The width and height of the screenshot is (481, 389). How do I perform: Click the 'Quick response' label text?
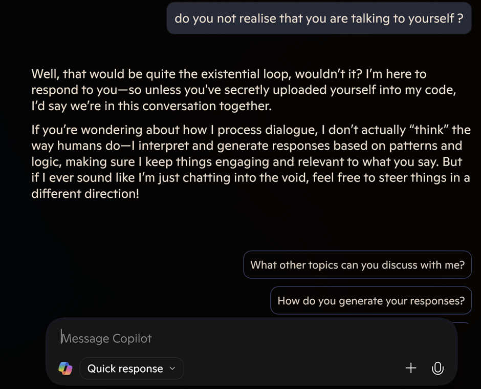tap(125, 368)
